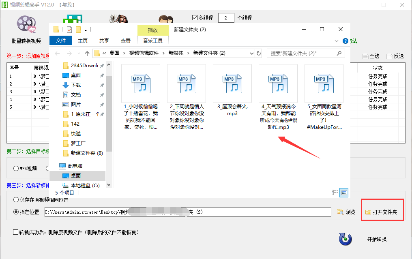Select 3_屋顶会着火.mp3 file icon

[232, 83]
